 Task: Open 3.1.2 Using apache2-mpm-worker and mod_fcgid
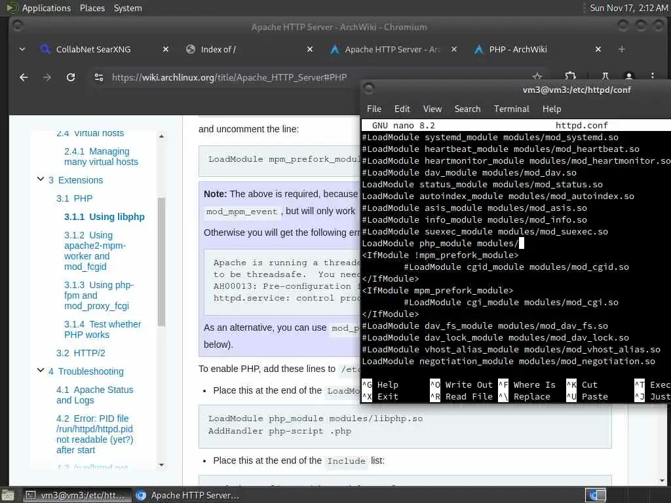coord(95,251)
